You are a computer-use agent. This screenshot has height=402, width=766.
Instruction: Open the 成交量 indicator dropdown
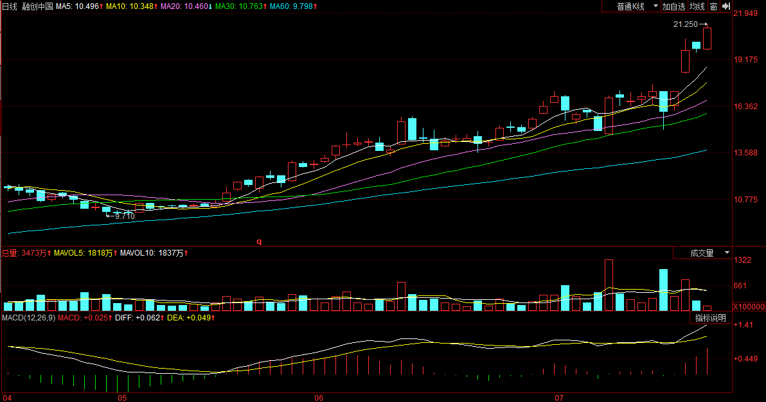tap(702, 253)
